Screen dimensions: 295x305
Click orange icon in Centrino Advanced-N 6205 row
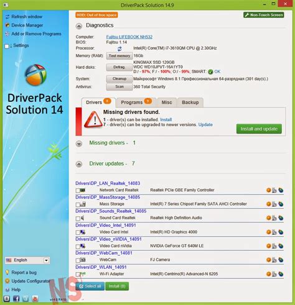pyautogui.click(x=269, y=274)
